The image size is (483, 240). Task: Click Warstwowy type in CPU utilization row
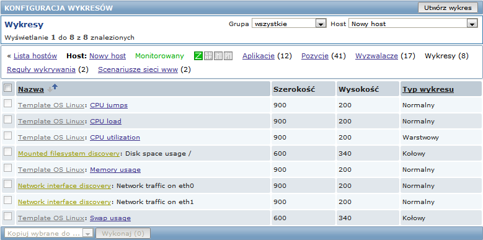420,138
